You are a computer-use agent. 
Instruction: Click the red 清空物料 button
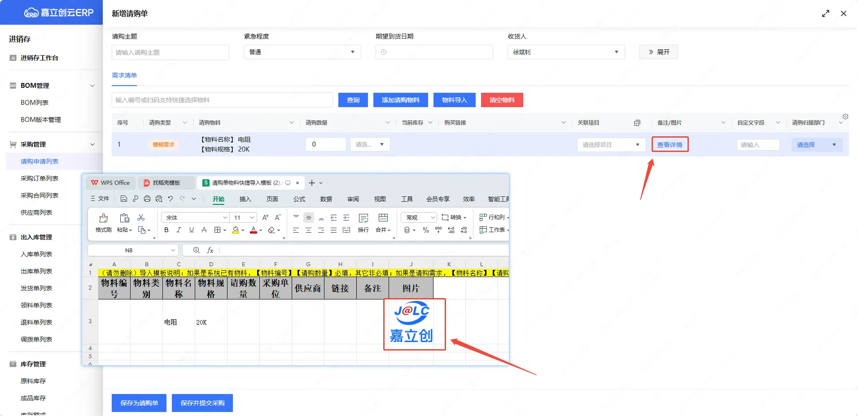(x=502, y=100)
